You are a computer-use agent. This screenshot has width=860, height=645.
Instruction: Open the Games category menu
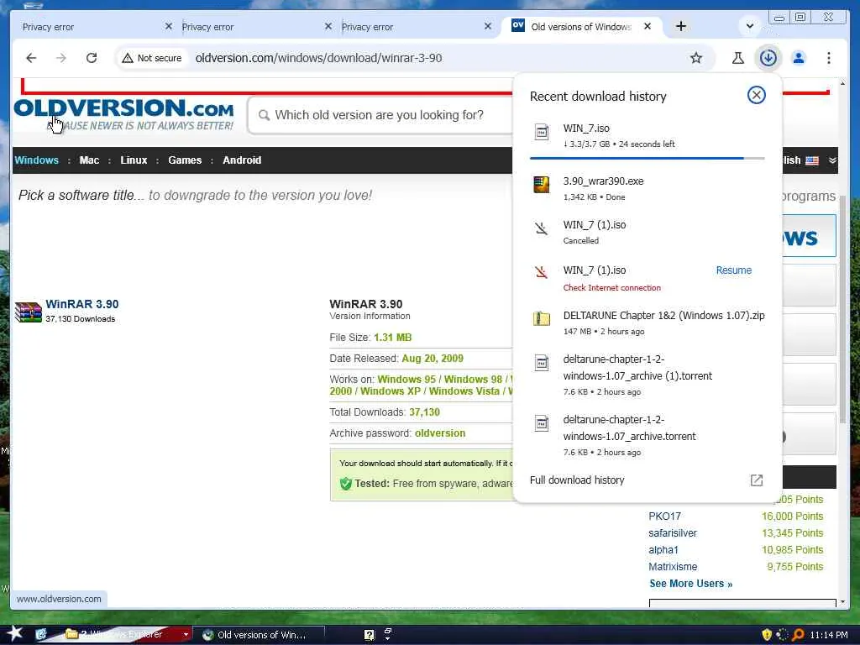[x=185, y=160]
